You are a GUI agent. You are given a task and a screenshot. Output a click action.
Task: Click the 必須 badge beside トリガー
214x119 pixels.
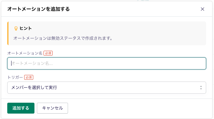coord(29,77)
